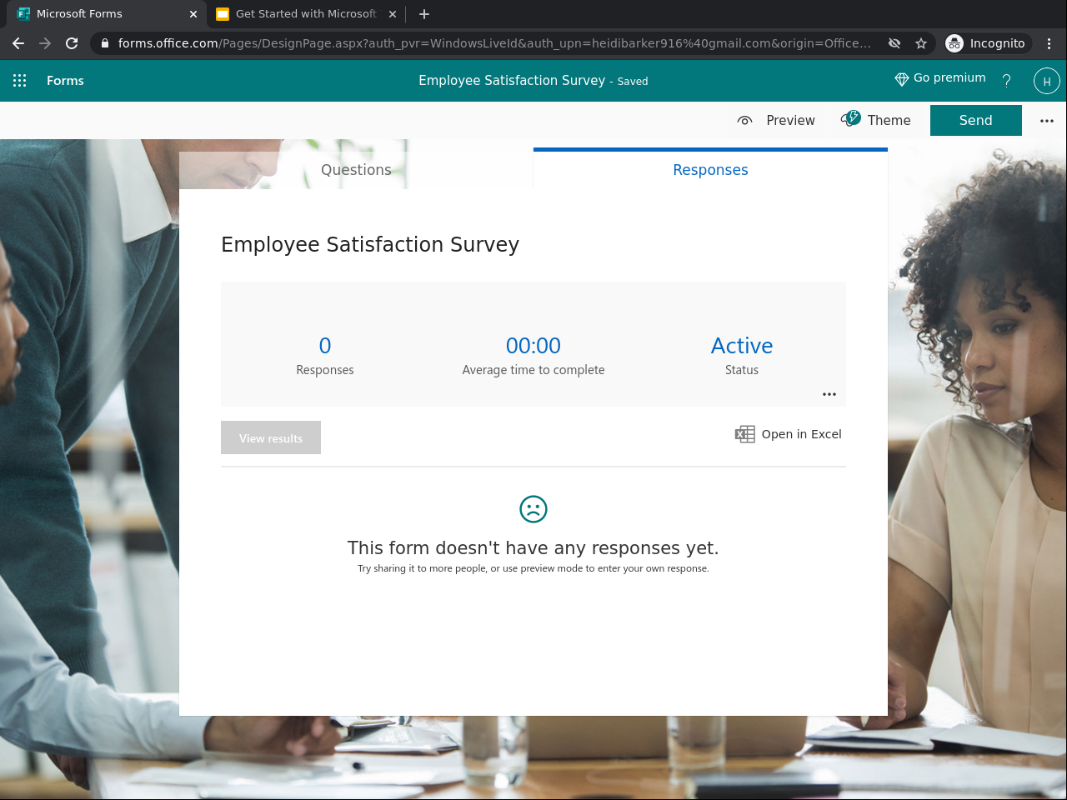Switch to the Questions tab
The image size is (1067, 800).
point(356,170)
